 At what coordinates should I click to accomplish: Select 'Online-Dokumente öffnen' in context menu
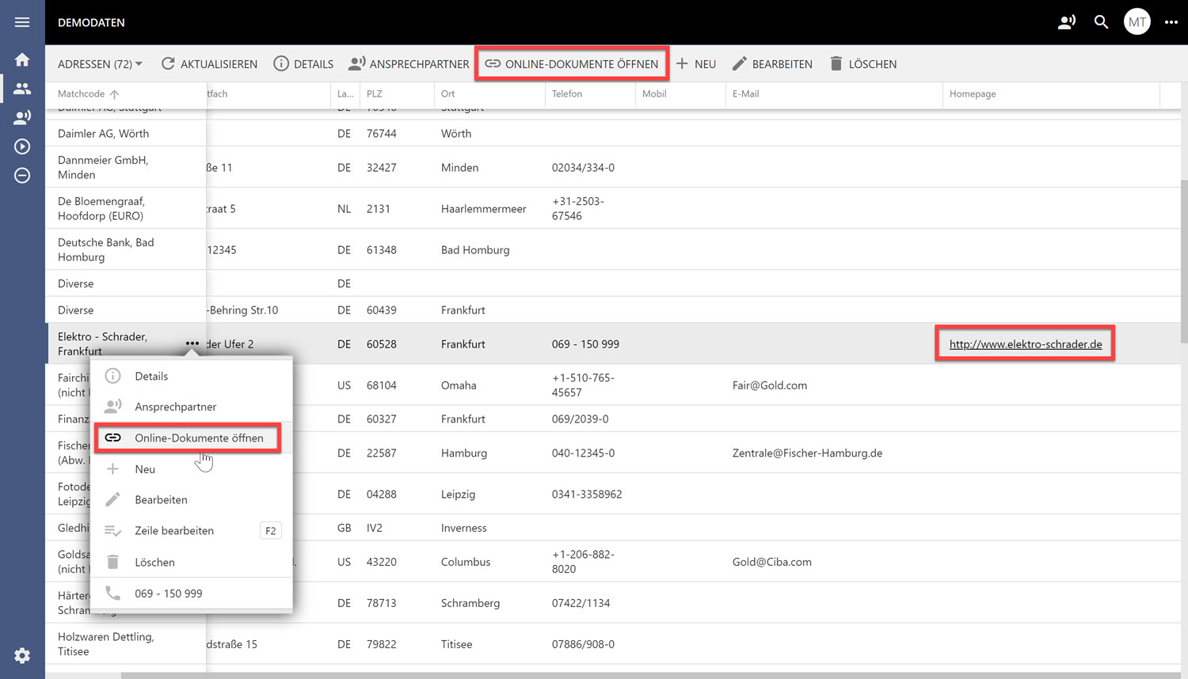pyautogui.click(x=198, y=438)
